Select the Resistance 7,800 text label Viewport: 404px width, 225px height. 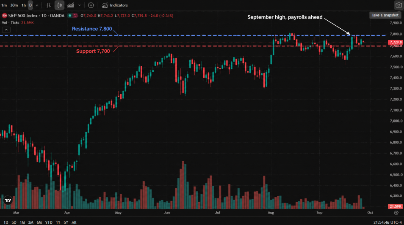(x=92, y=29)
